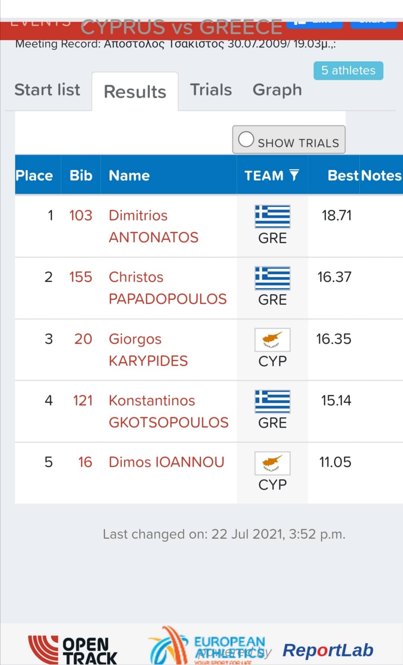This screenshot has width=403, height=665.
Task: Open Christos Papadopoulos athlete link
Action: (x=168, y=288)
